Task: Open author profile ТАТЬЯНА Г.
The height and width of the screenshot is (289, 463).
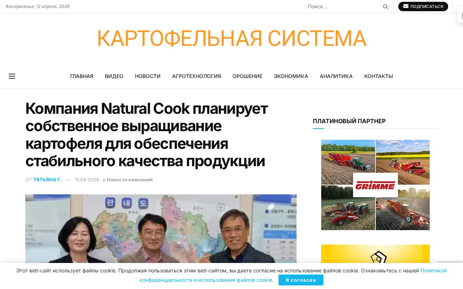Action: [47, 180]
